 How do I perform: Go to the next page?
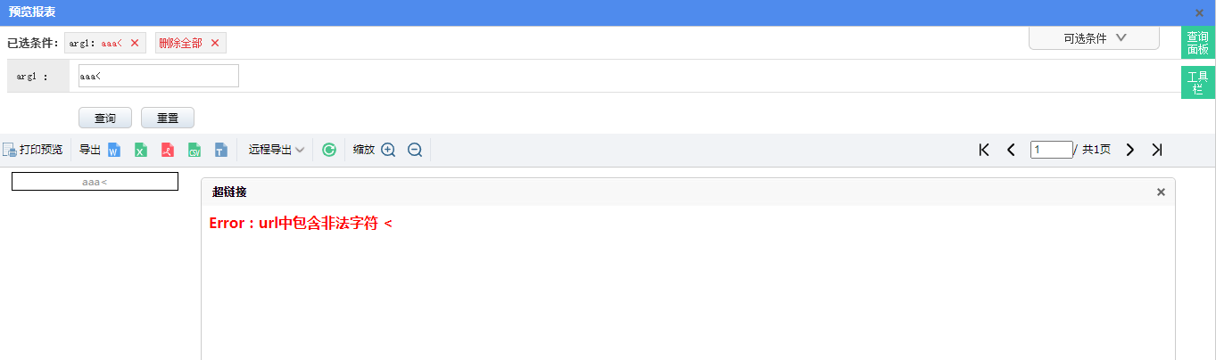[x=1130, y=150]
